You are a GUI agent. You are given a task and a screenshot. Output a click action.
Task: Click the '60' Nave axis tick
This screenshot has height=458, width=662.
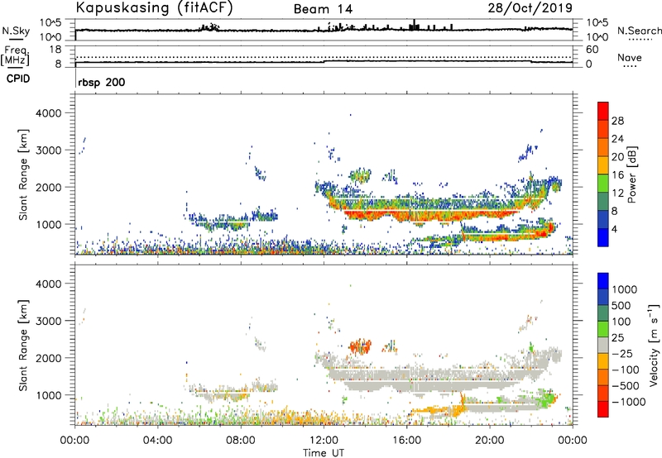coord(592,50)
